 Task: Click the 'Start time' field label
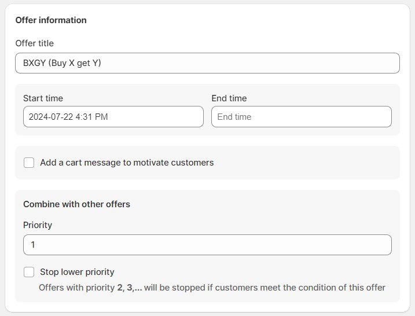click(43, 98)
